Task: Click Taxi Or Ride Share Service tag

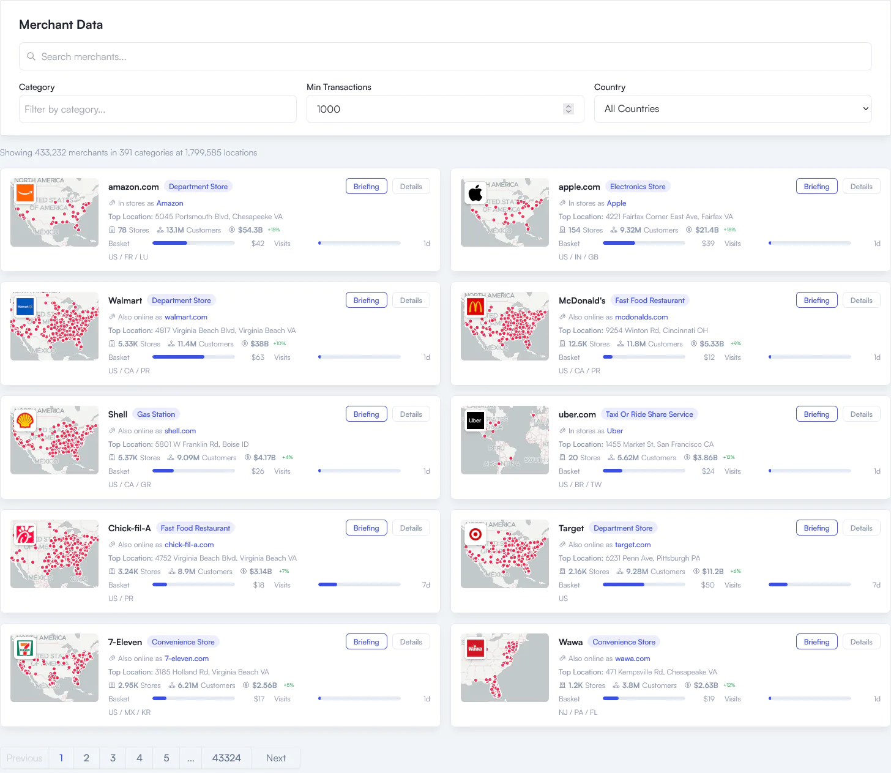Action: (x=649, y=414)
